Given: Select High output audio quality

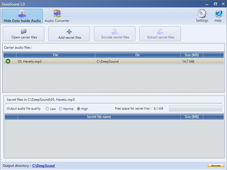Looking at the screenshot, I should (x=79, y=109).
